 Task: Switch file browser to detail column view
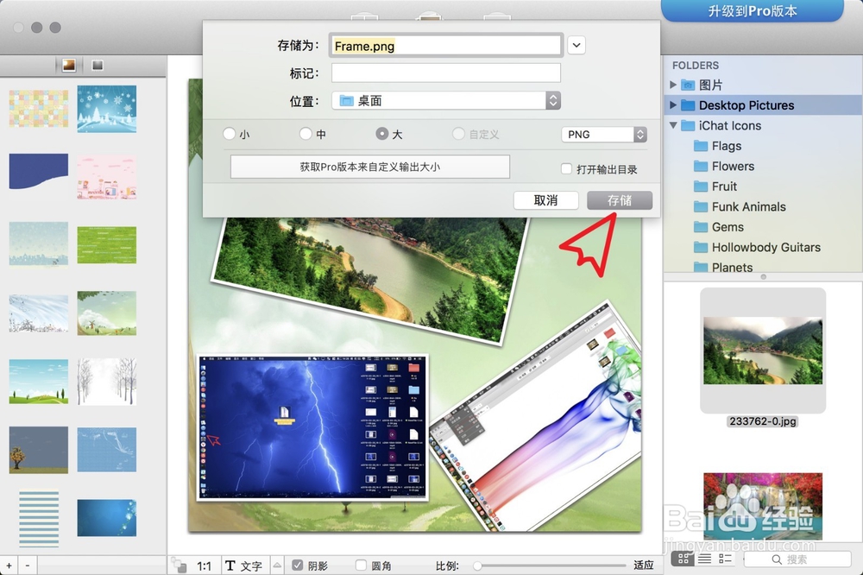[726, 559]
